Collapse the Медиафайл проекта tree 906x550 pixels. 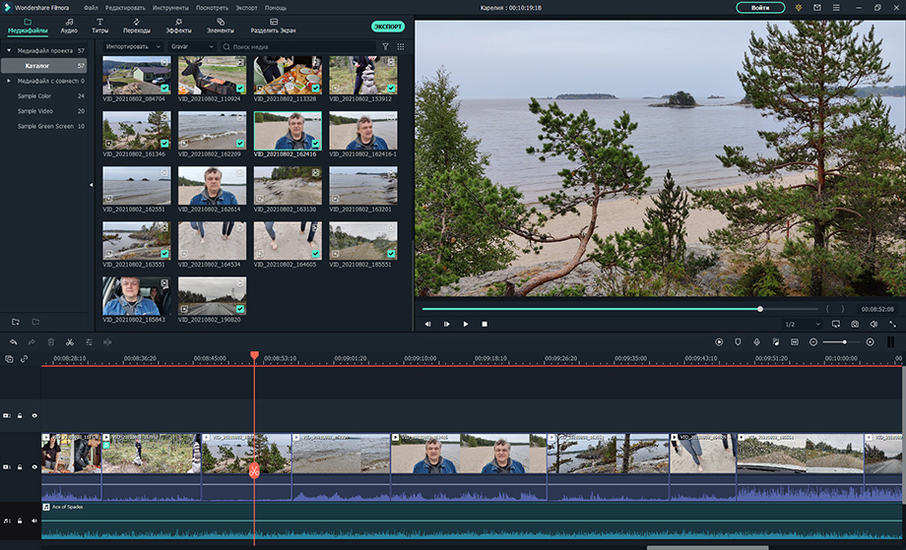[x=9, y=51]
